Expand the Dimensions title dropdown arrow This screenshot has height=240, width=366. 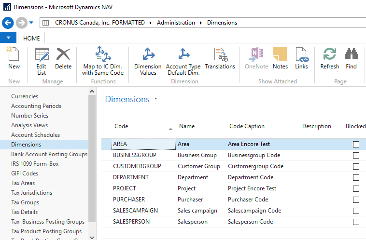155,99
